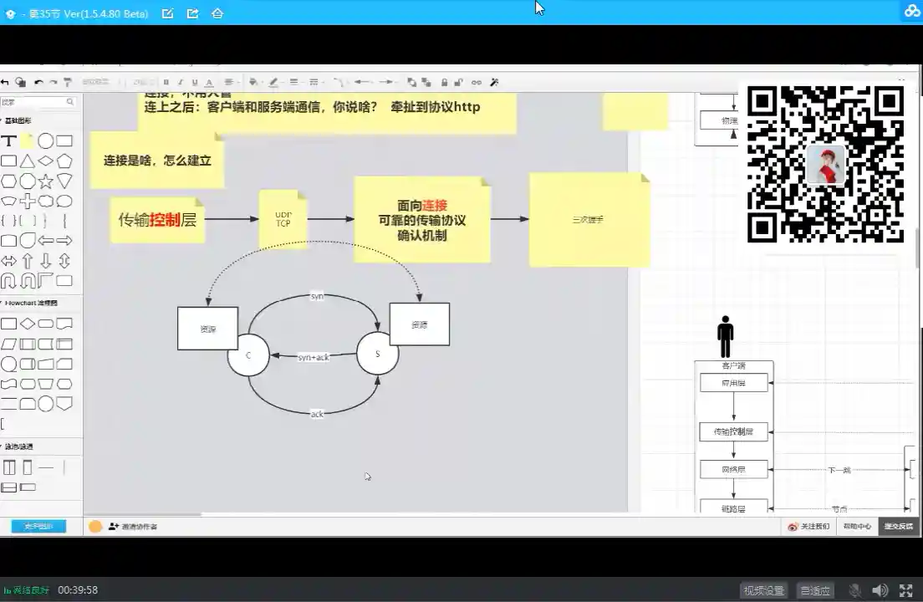Open the start arrow style dropdown
Image resolution: width=923 pixels, height=602 pixels.
(363, 83)
